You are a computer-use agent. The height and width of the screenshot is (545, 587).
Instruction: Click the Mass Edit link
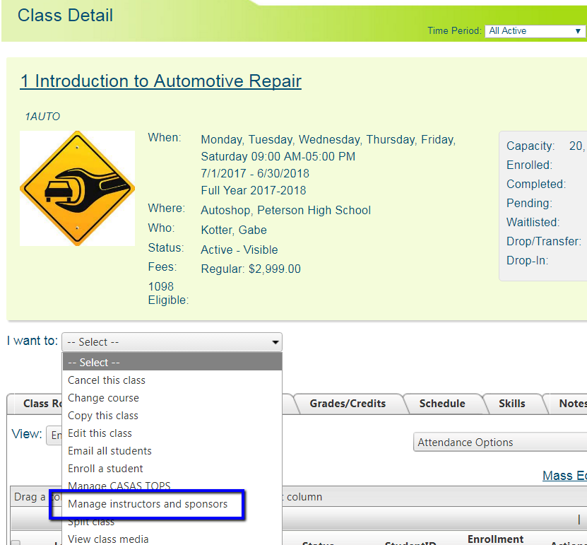coord(564,476)
